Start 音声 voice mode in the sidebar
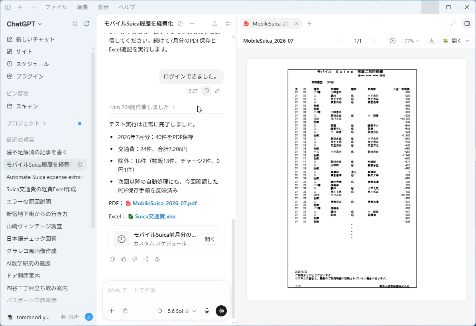The image size is (476, 326). (x=70, y=317)
